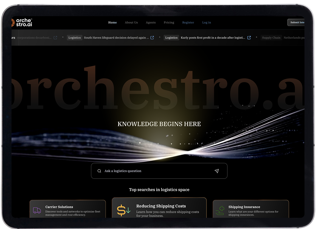Viewport: 316px width, 229px height.
Task: Click the orchestro.ai logo
Action: 22,22
